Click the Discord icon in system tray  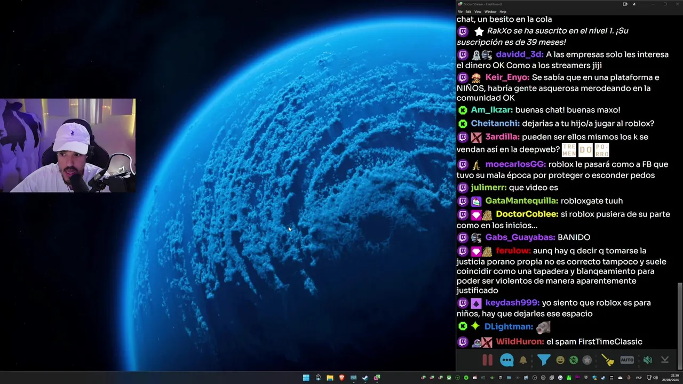(474, 378)
